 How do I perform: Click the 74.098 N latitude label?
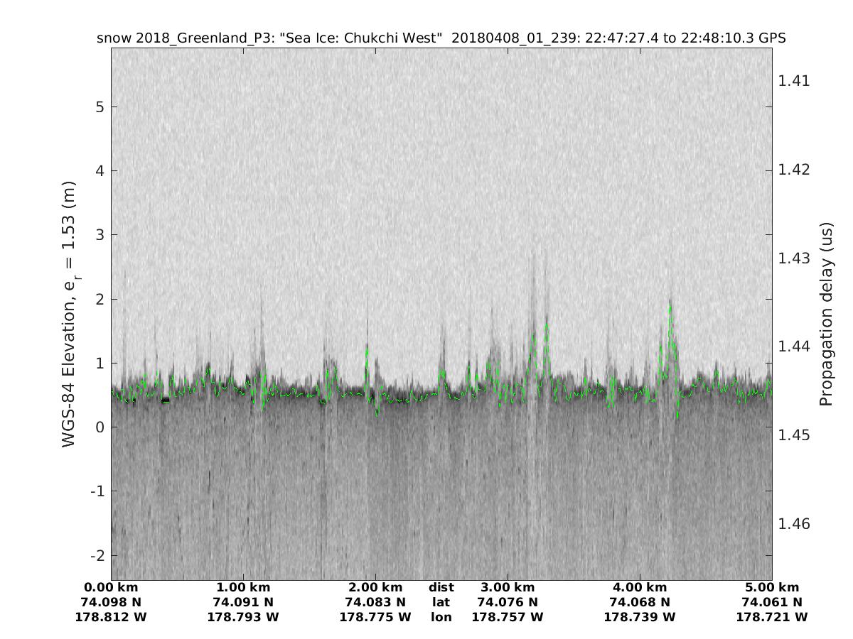[x=111, y=602]
